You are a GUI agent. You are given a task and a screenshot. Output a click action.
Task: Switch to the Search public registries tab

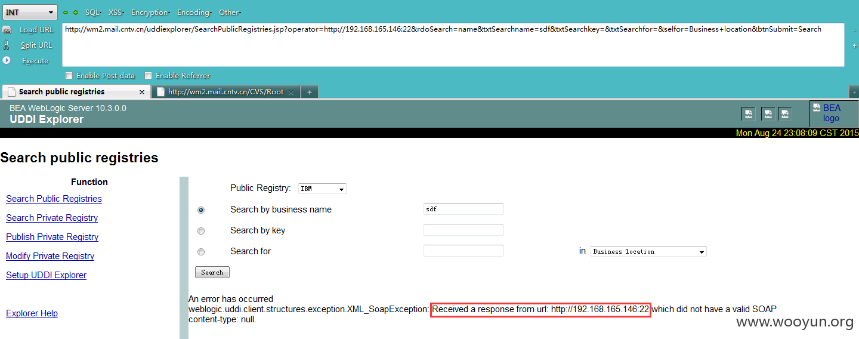pos(75,92)
